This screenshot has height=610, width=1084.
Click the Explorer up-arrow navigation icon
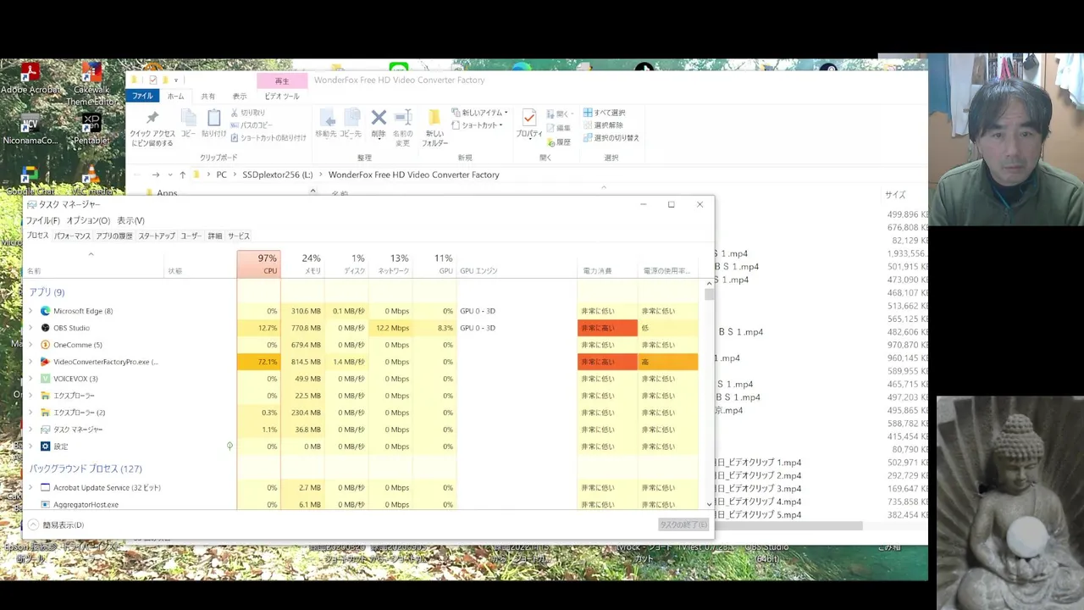click(182, 175)
